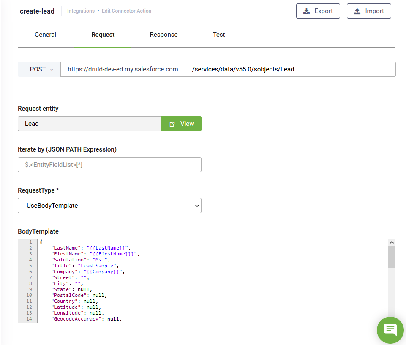Viewport: 406px width, 345px height.
Task: Click the Lead request entity field
Action: click(89, 124)
